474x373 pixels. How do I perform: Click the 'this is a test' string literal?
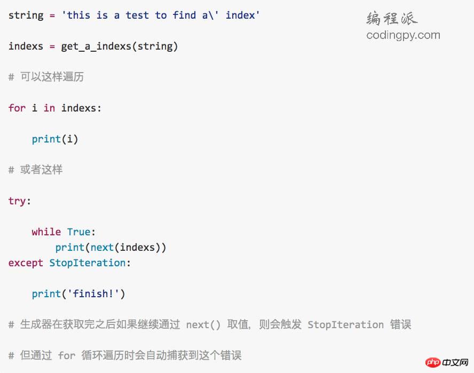tap(161, 15)
